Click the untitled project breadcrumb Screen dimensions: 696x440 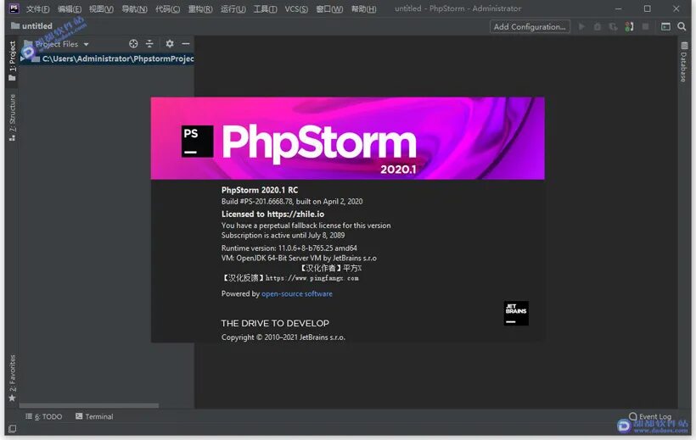pos(31,26)
